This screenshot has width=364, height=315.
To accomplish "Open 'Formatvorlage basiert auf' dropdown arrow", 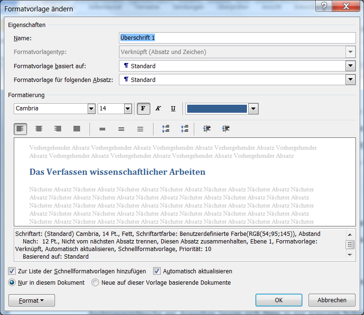I will point(350,66).
